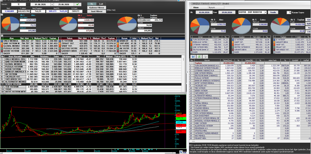Edit the Kurum Sayısı number field
This screenshot has width=311, height=154.
[x=288, y=12]
